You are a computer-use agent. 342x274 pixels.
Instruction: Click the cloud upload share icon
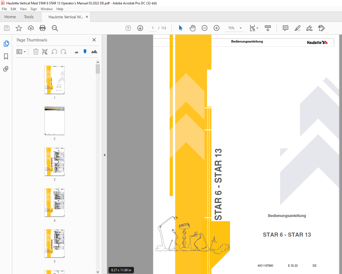click(x=31, y=28)
